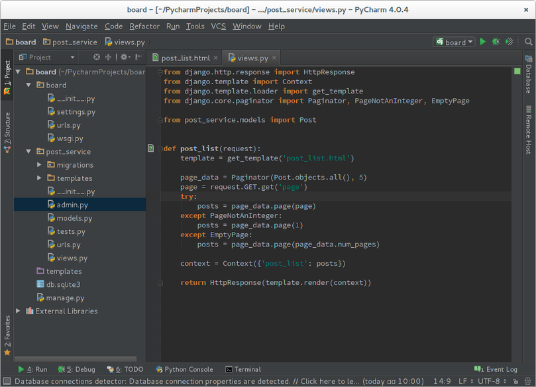The image size is (536, 387).
Task: Click the Hector inspector icon in status bar
Action: tap(528, 381)
